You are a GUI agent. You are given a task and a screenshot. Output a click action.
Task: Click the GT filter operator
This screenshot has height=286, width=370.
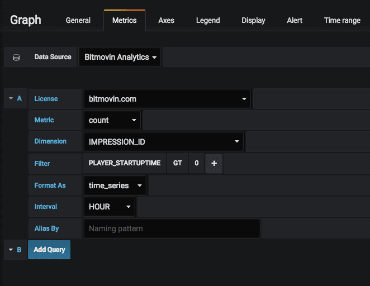point(177,163)
